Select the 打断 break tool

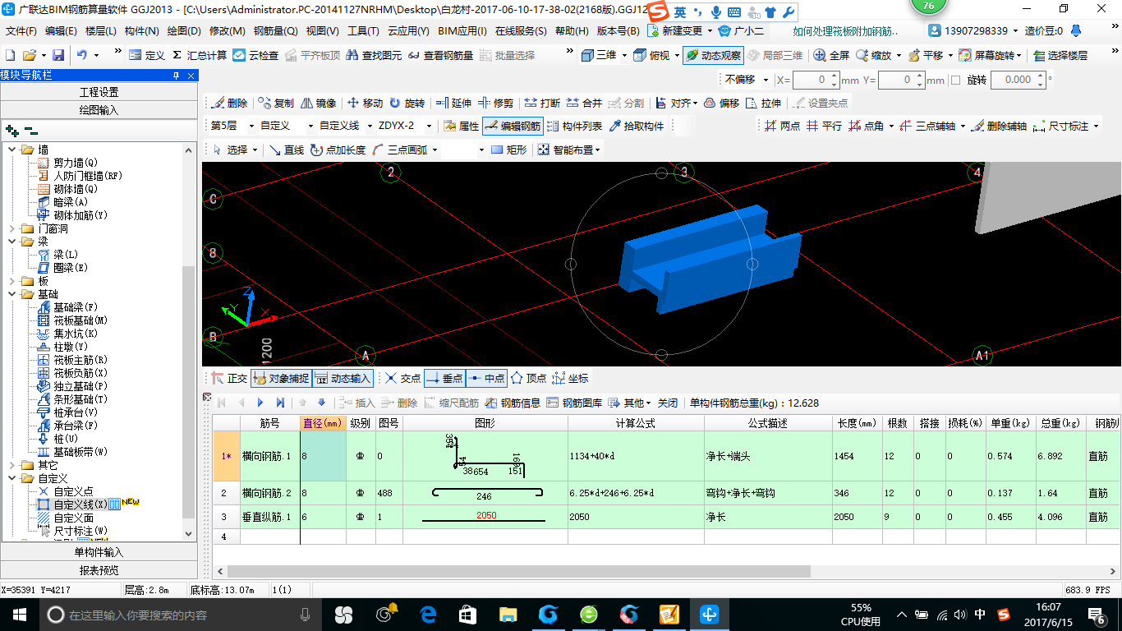point(542,103)
